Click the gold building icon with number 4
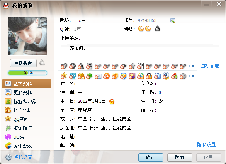 (81, 76)
